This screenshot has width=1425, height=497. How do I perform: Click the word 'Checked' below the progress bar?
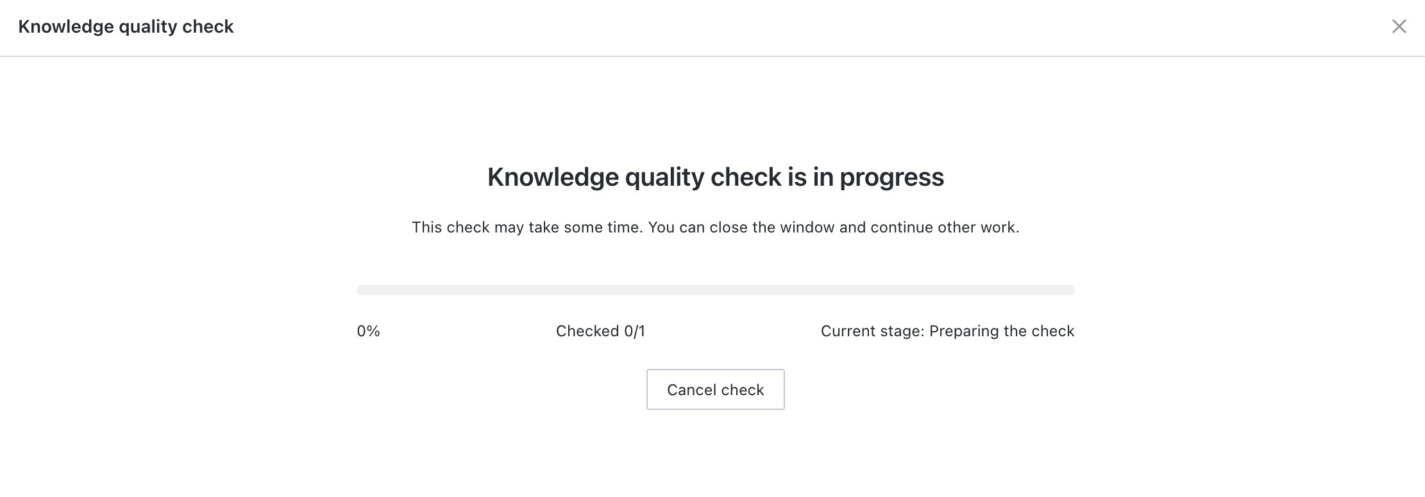[x=587, y=331]
